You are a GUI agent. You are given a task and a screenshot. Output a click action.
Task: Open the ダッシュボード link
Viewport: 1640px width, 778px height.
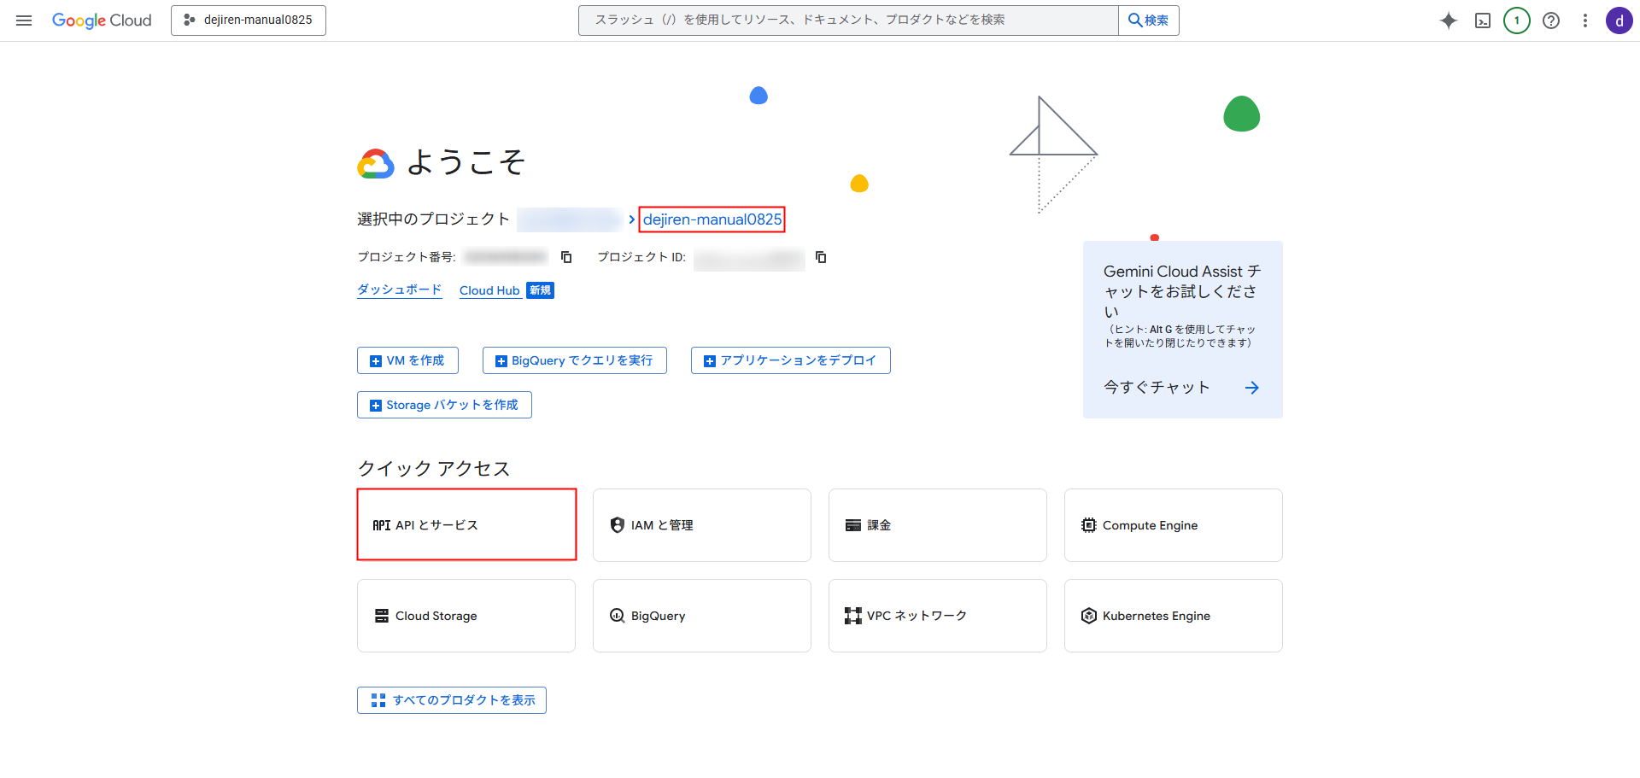pos(399,290)
